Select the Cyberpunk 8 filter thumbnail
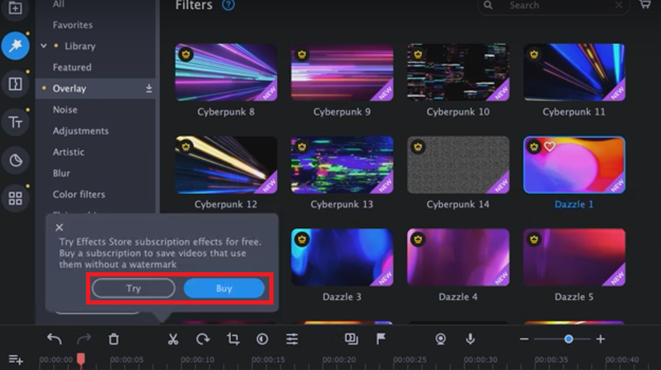661x370 pixels. pyautogui.click(x=226, y=72)
